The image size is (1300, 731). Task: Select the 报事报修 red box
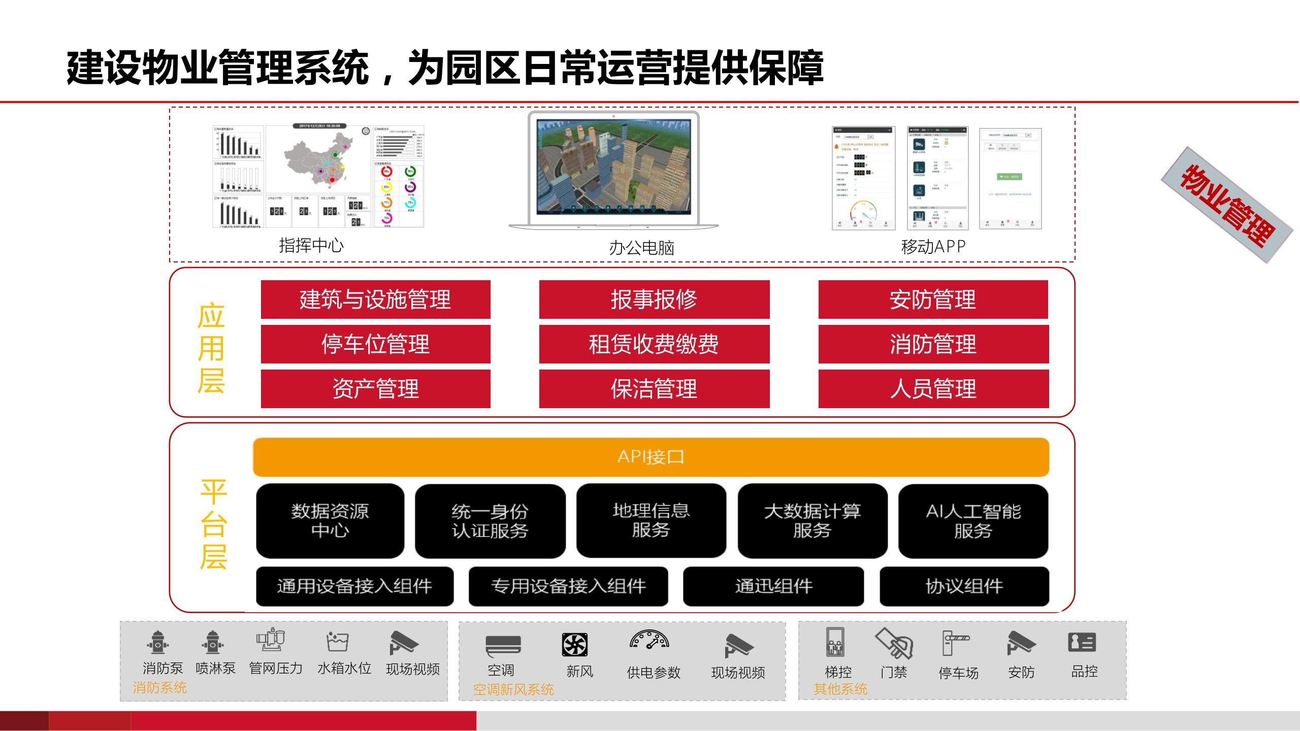pos(654,300)
